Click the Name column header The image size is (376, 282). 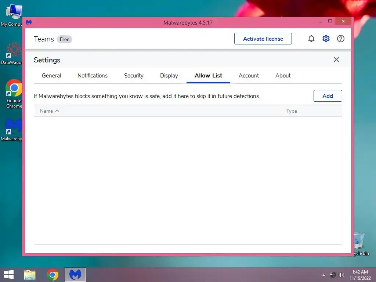coord(46,111)
